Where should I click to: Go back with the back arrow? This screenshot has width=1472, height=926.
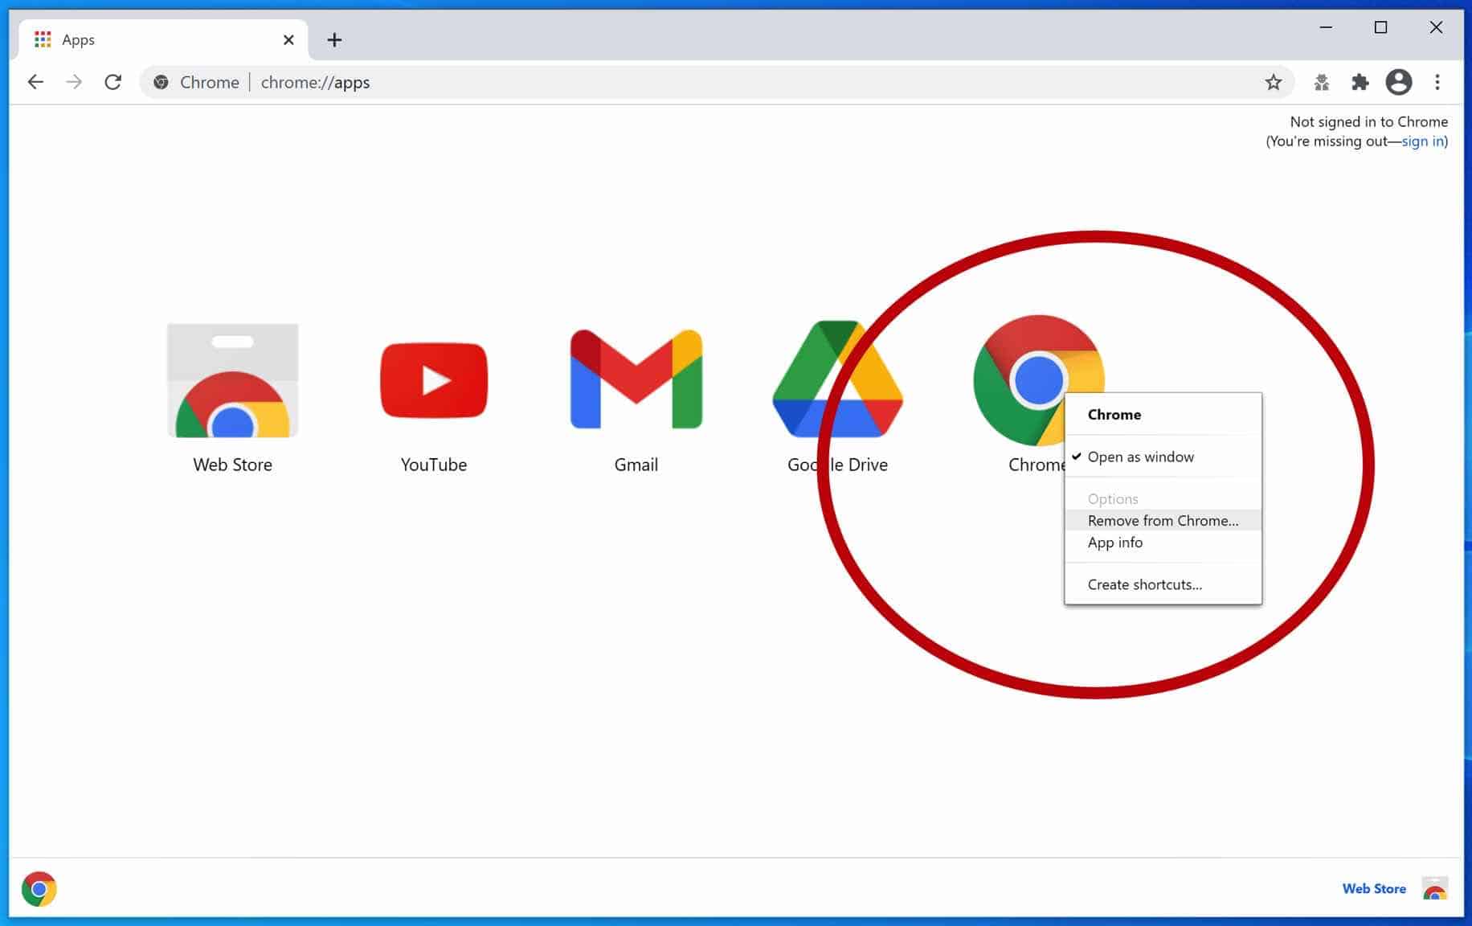click(35, 82)
